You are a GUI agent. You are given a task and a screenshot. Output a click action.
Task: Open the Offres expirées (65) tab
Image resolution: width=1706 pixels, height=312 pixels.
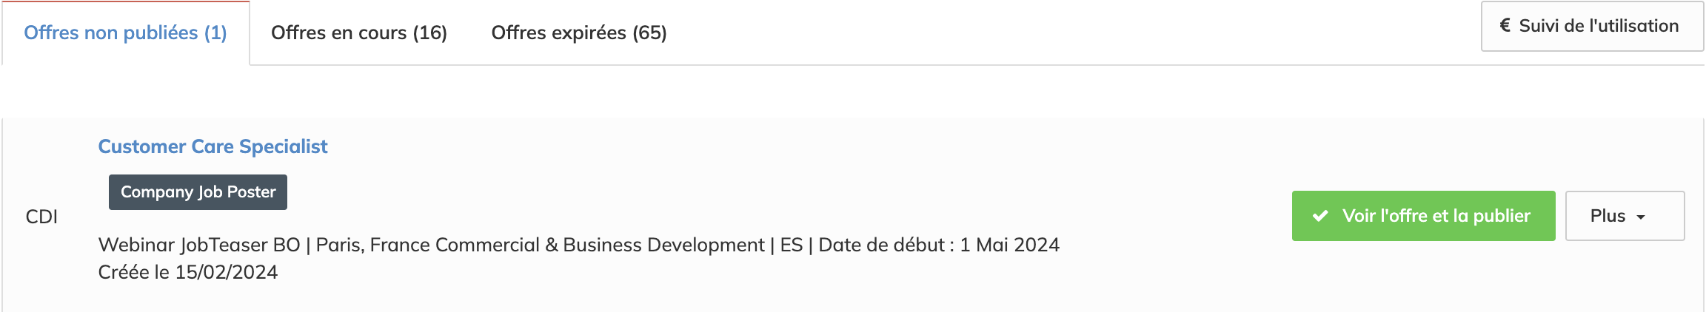579,33
